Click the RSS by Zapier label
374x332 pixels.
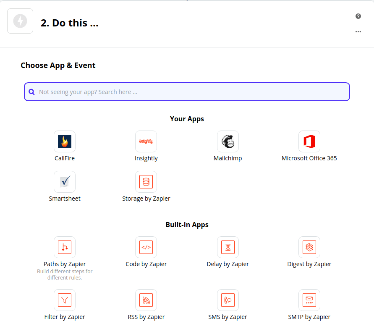(x=146, y=317)
